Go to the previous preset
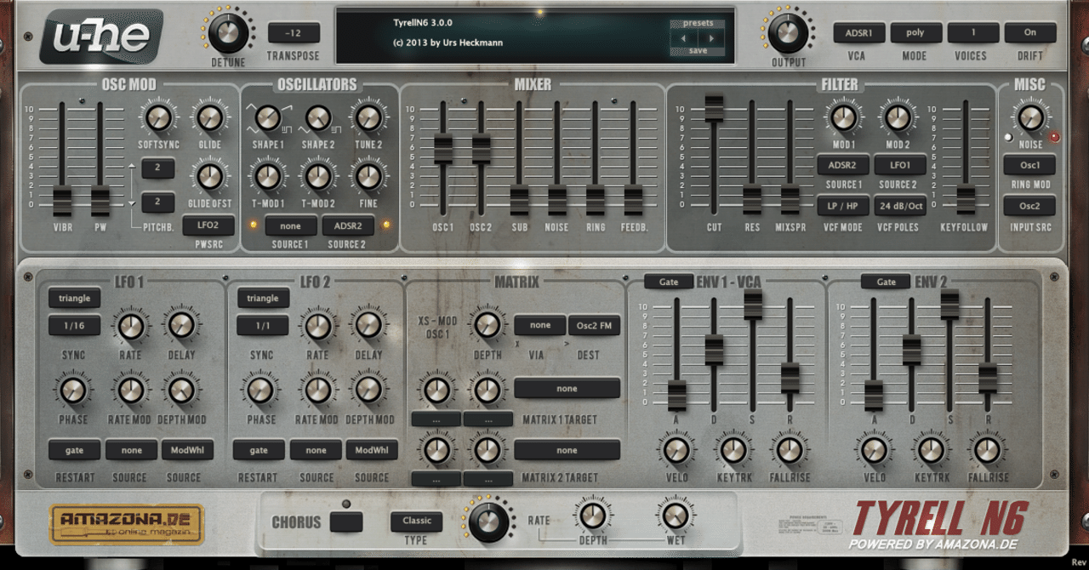 683,38
